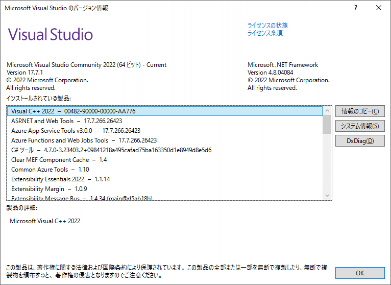Image resolution: width=391 pixels, height=285 pixels.
Task: Click the product list scrollbar thumb
Action: click(327, 124)
